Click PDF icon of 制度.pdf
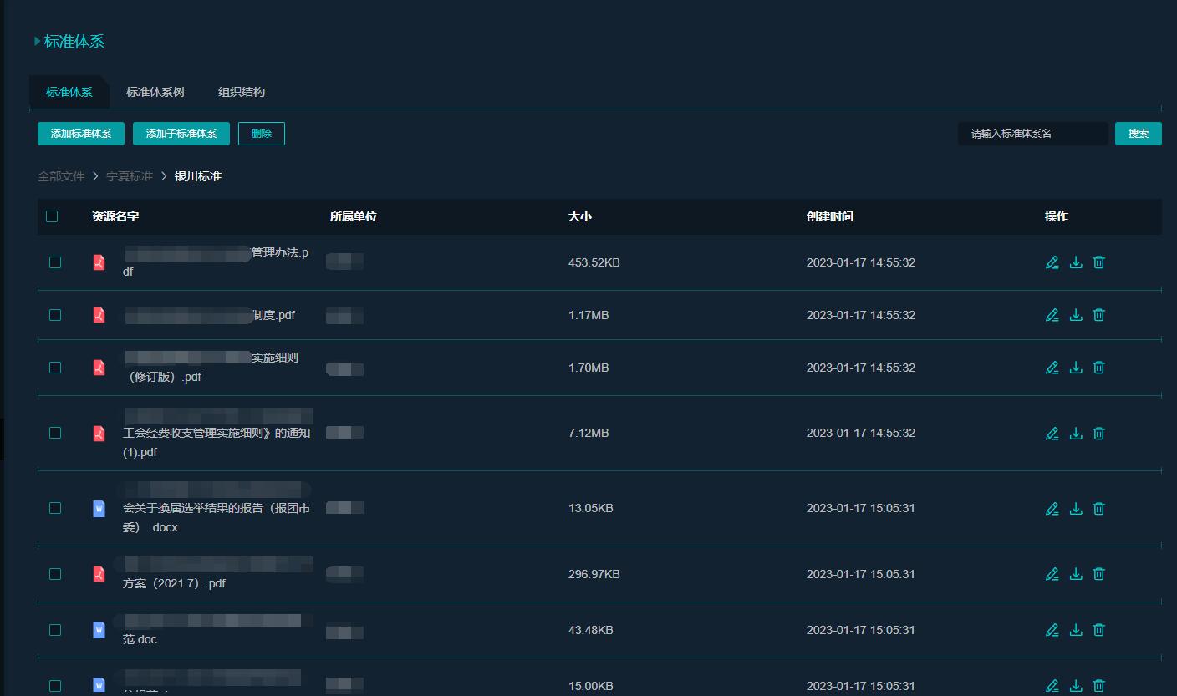The width and height of the screenshot is (1177, 696). (x=99, y=315)
